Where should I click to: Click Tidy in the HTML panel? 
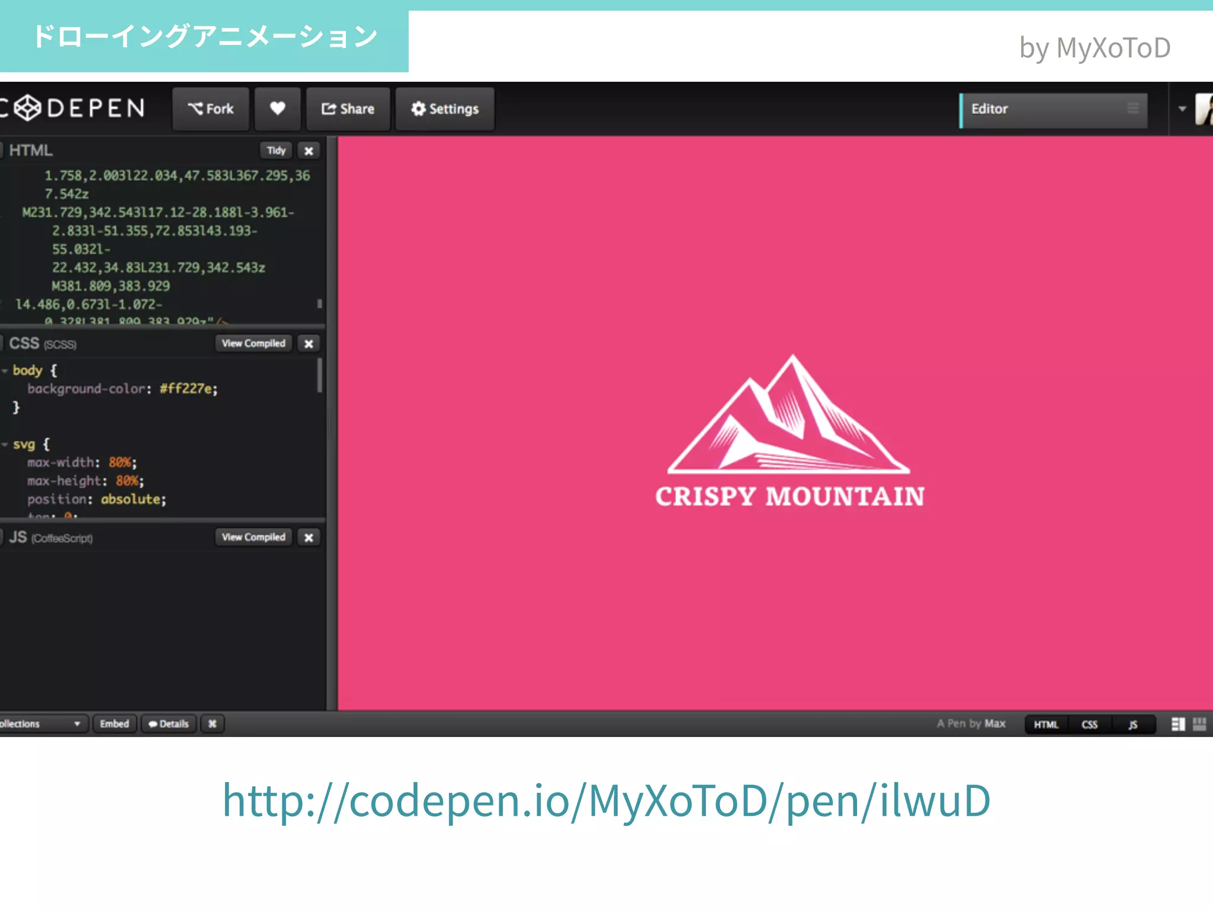click(276, 150)
